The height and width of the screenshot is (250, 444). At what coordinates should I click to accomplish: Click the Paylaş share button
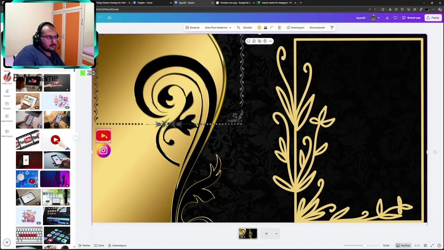coord(433,18)
